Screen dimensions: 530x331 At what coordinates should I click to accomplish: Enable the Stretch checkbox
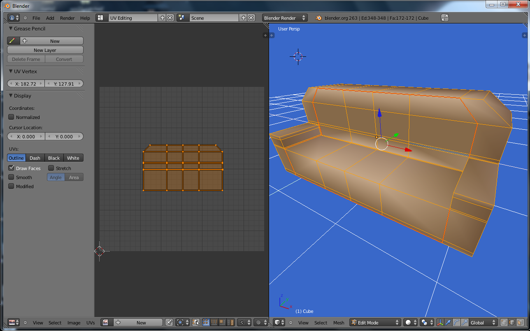(51, 168)
